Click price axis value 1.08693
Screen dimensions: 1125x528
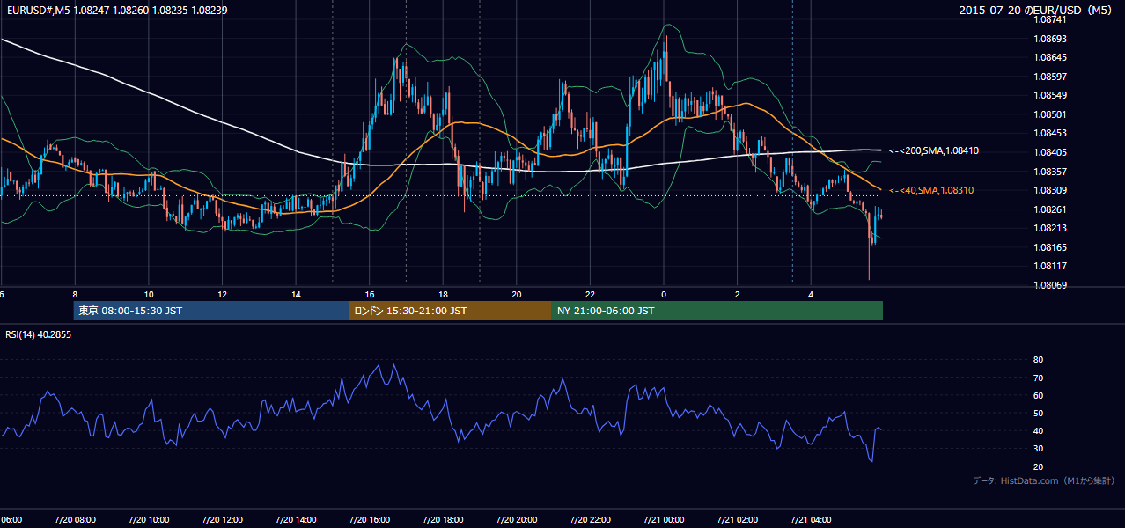point(1051,39)
